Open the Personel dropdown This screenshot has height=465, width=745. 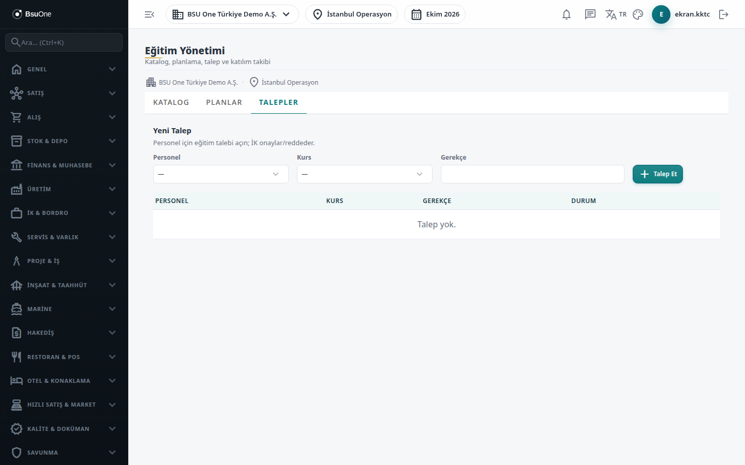pyautogui.click(x=221, y=174)
